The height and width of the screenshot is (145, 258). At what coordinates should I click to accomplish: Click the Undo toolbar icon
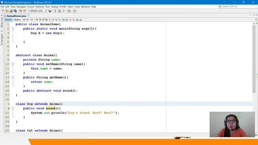pyautogui.click(x=21, y=11)
